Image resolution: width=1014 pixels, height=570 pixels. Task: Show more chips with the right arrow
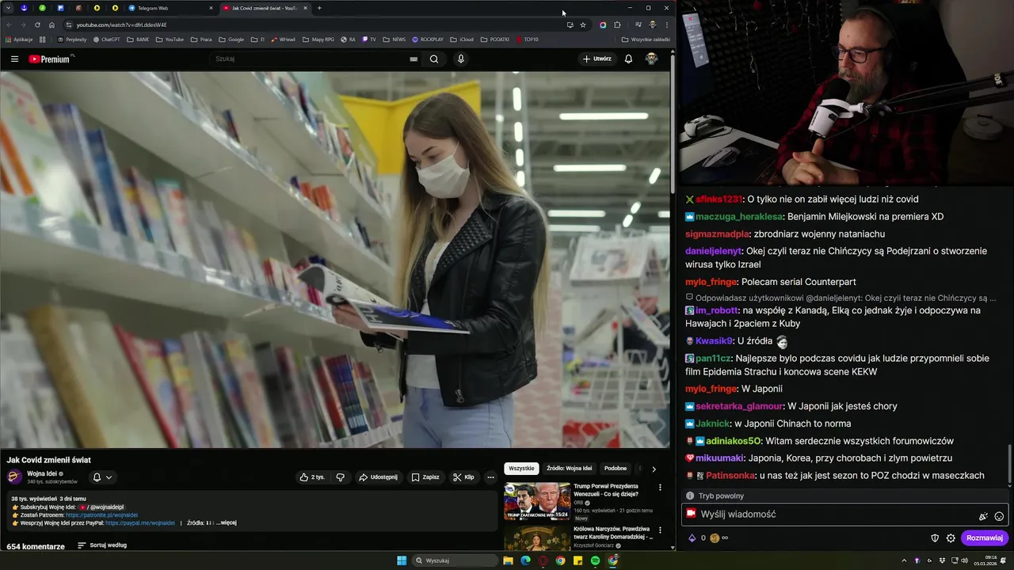coord(654,469)
